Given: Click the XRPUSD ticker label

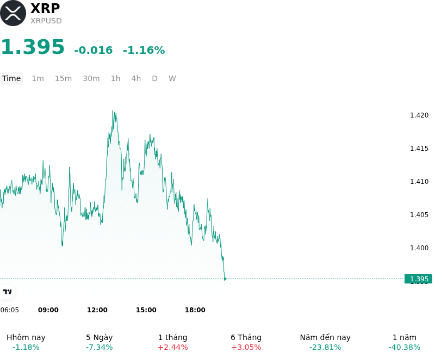Looking at the screenshot, I should click(46, 21).
